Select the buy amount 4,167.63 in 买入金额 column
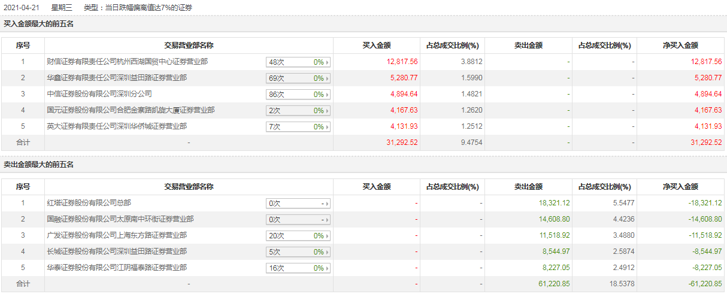This screenshot has height=297, width=727. coord(404,110)
